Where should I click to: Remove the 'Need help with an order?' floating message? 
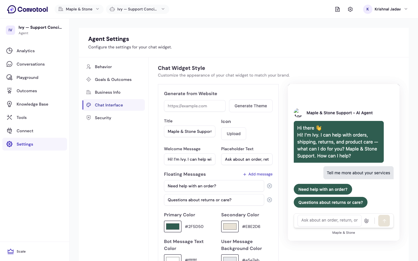coord(269,186)
